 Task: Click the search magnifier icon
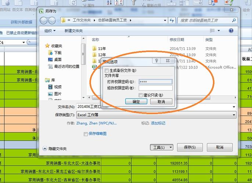(x=234, y=20)
